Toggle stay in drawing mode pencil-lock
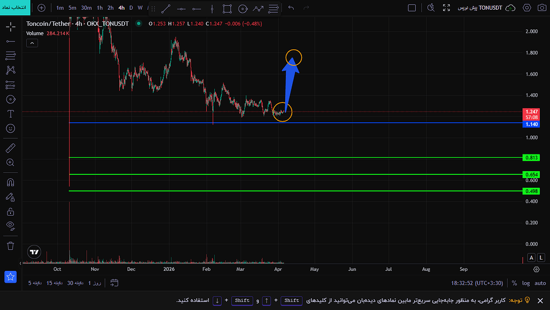Screen dimensions: 550x310 point(11,197)
